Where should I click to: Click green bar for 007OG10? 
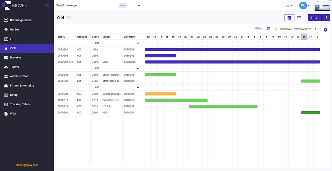(176, 100)
